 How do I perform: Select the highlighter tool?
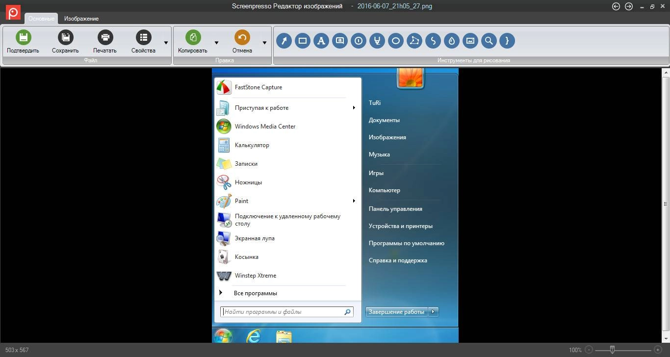click(377, 41)
